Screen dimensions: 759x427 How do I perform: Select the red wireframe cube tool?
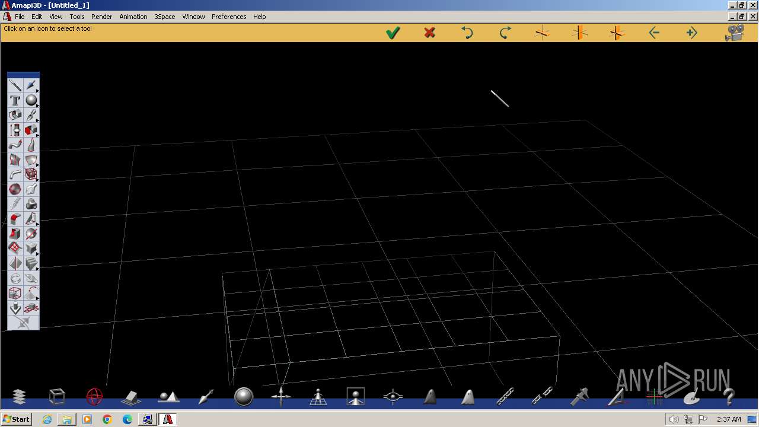tap(31, 174)
